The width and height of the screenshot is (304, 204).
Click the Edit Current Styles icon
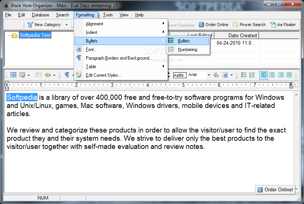pos(79,75)
